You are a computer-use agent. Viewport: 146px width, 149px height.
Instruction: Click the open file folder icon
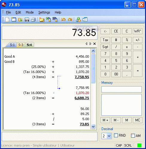(x=20, y=20)
